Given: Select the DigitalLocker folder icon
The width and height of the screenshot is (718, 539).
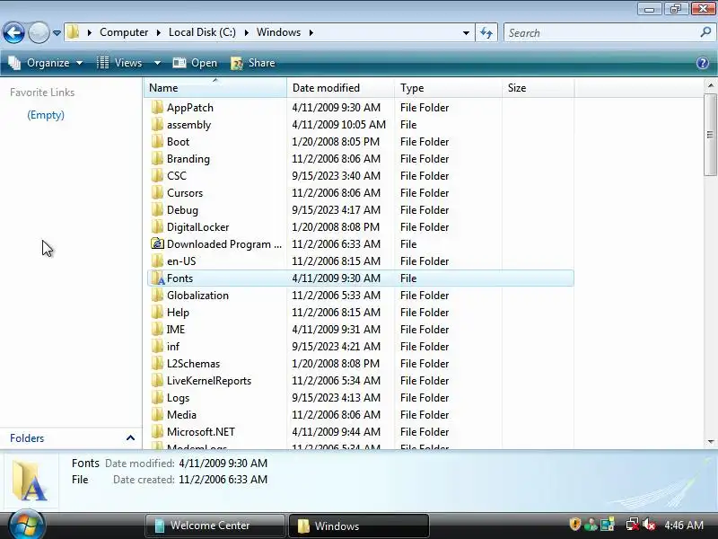Looking at the screenshot, I should point(157,227).
